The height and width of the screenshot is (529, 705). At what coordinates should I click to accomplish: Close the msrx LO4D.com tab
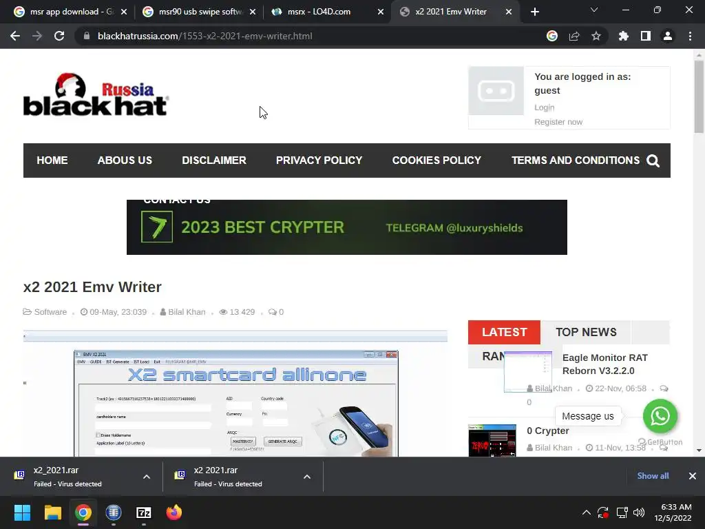pyautogui.click(x=381, y=12)
